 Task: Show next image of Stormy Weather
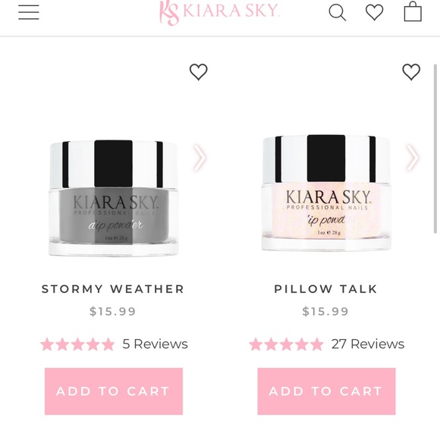coord(200,158)
